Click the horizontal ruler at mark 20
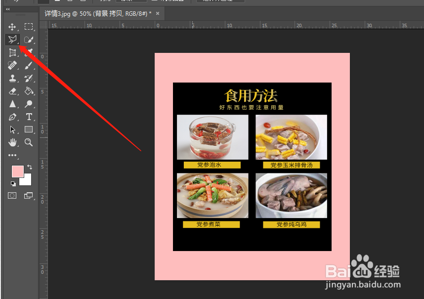424x299 pixels. coord(299,25)
